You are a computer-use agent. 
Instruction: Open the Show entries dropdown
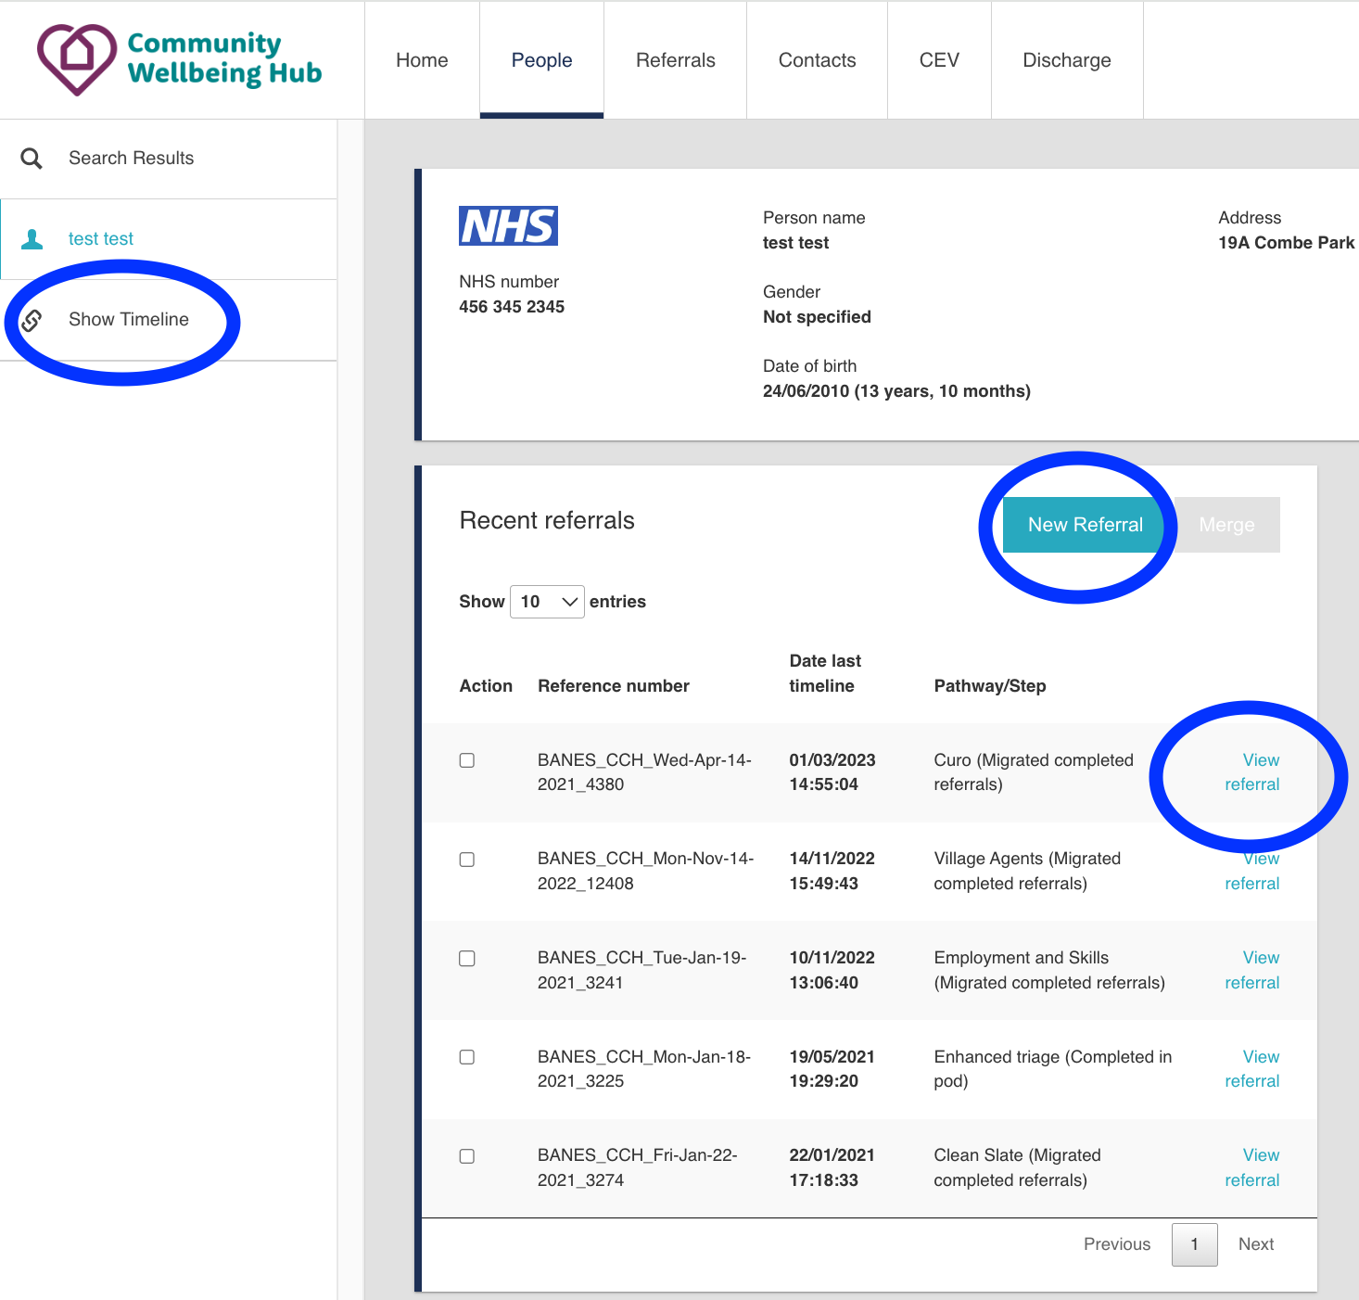(547, 602)
